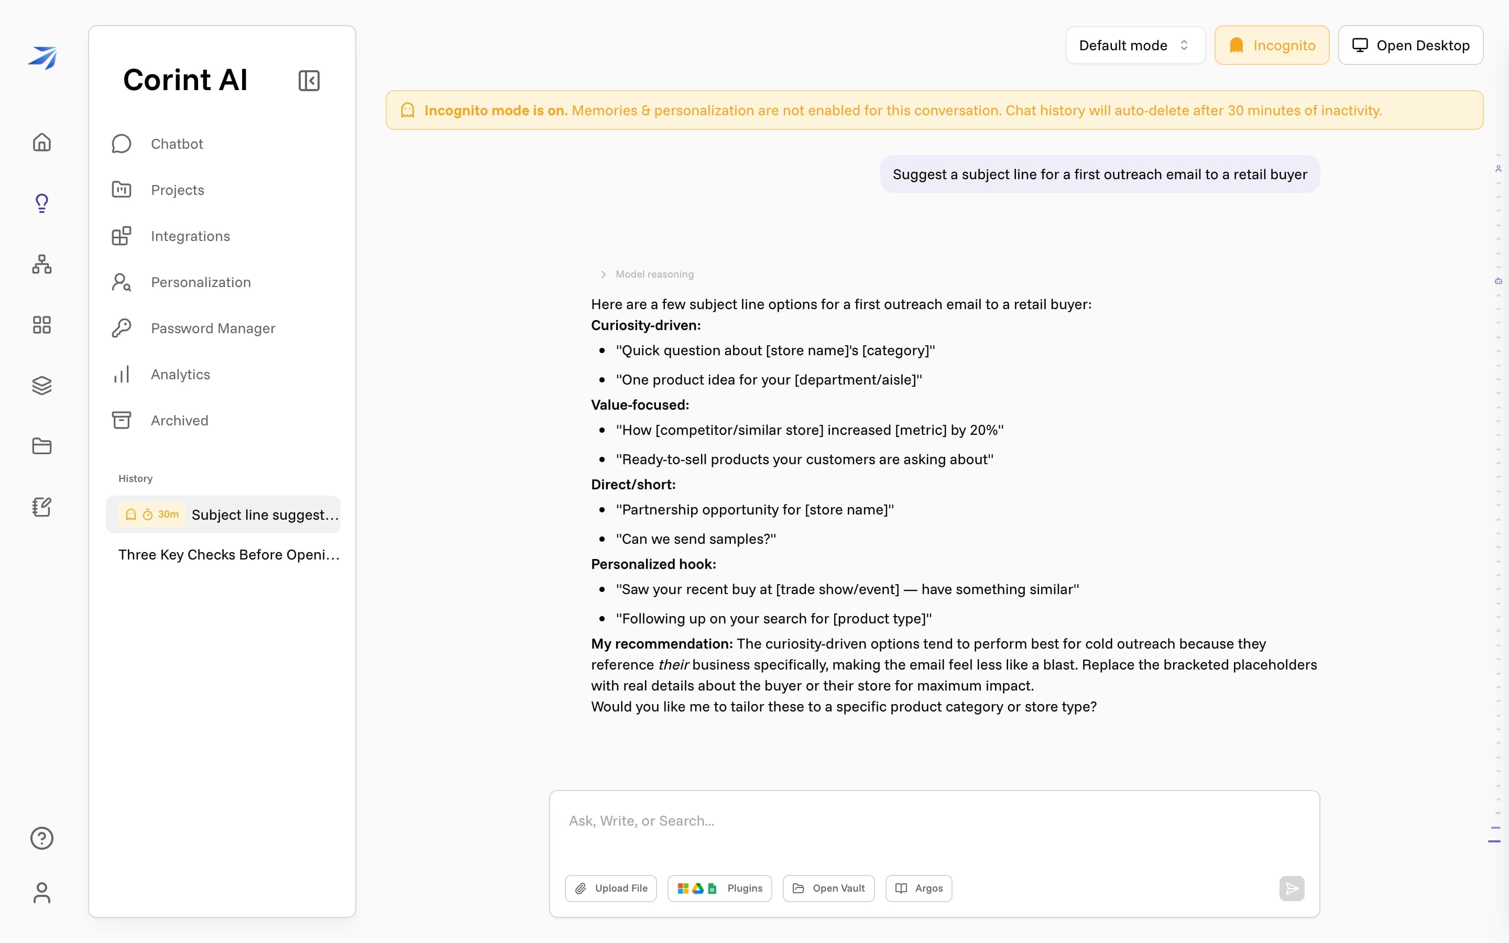1509x943 pixels.
Task: Click the 30m timer badge in History
Action: (151, 514)
